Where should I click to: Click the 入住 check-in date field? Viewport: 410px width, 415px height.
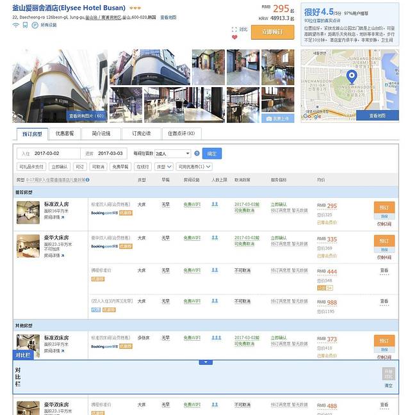[47, 154]
